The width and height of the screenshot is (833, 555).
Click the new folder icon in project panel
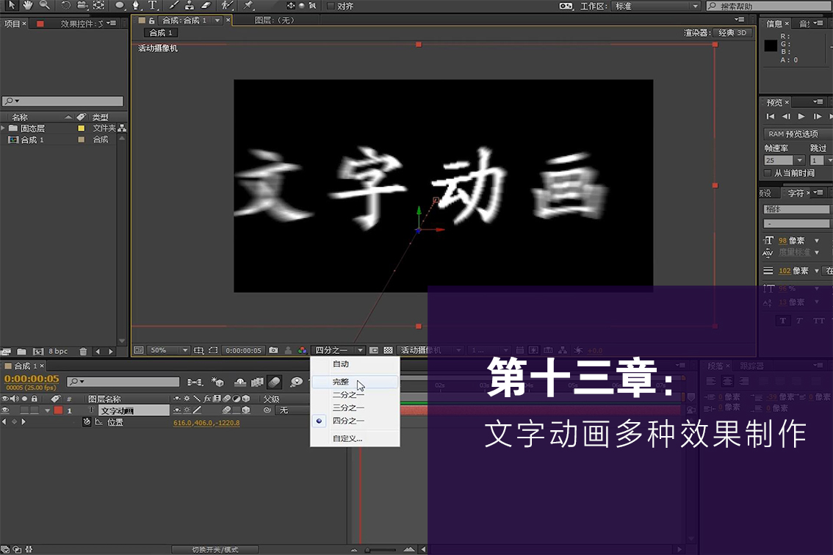22,352
